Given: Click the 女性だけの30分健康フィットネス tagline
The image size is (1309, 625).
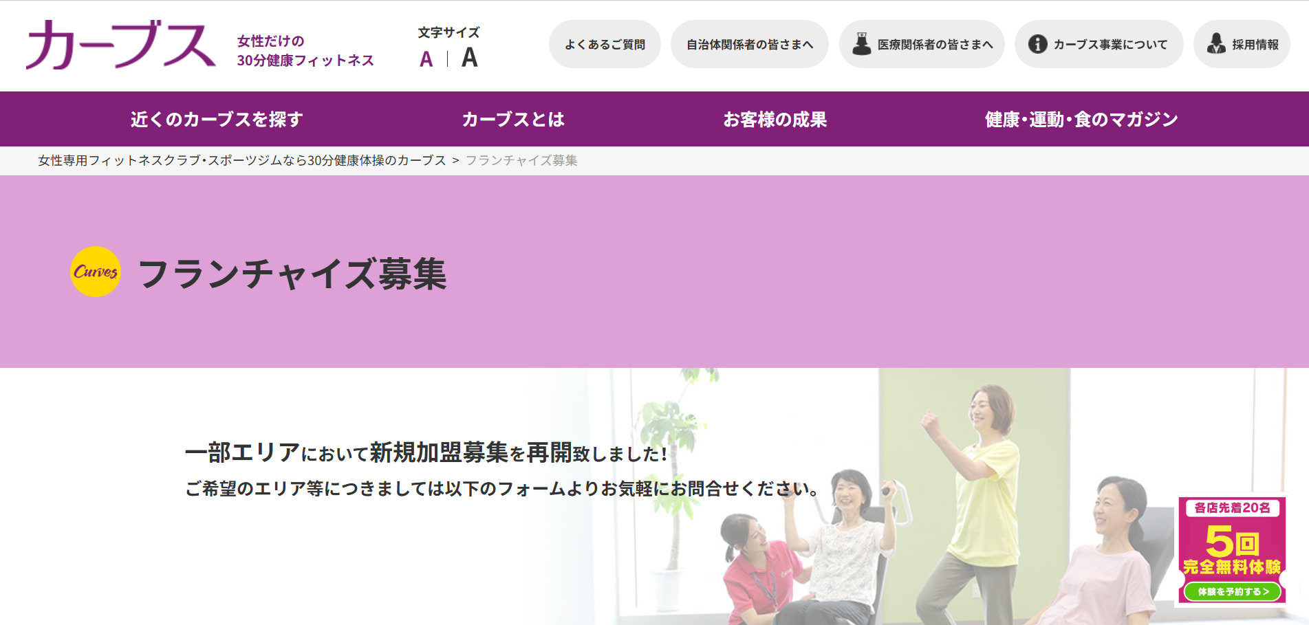Looking at the screenshot, I should pos(305,51).
